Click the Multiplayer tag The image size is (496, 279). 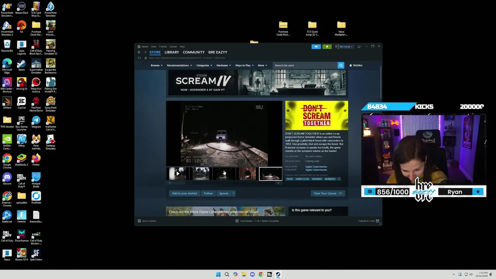click(330, 179)
